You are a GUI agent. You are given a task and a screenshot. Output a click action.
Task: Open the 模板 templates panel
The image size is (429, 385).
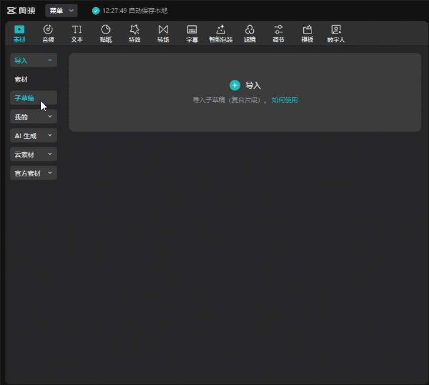(x=307, y=34)
